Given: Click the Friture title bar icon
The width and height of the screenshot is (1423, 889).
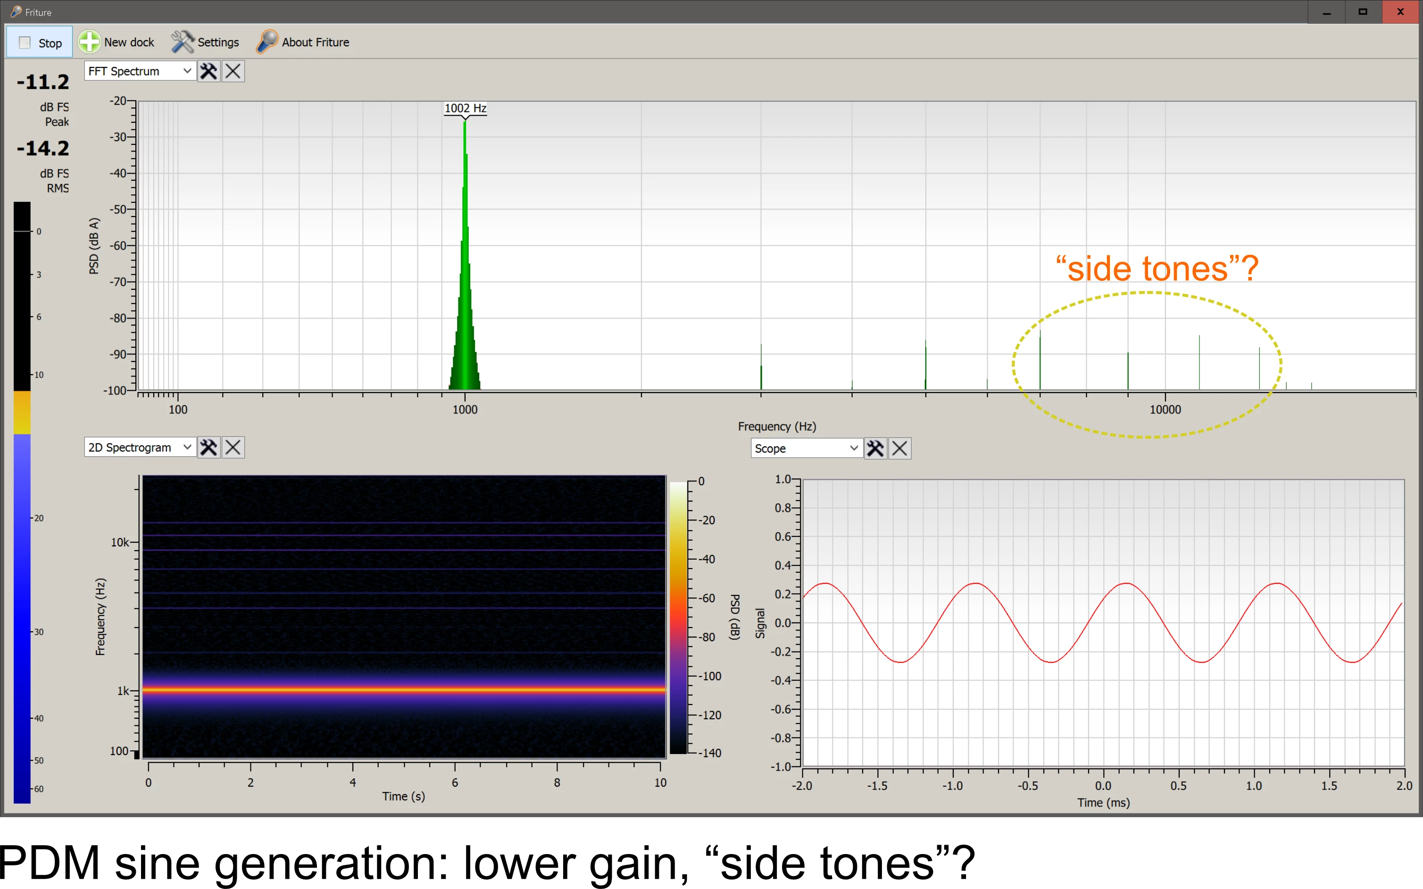Looking at the screenshot, I should [x=16, y=12].
